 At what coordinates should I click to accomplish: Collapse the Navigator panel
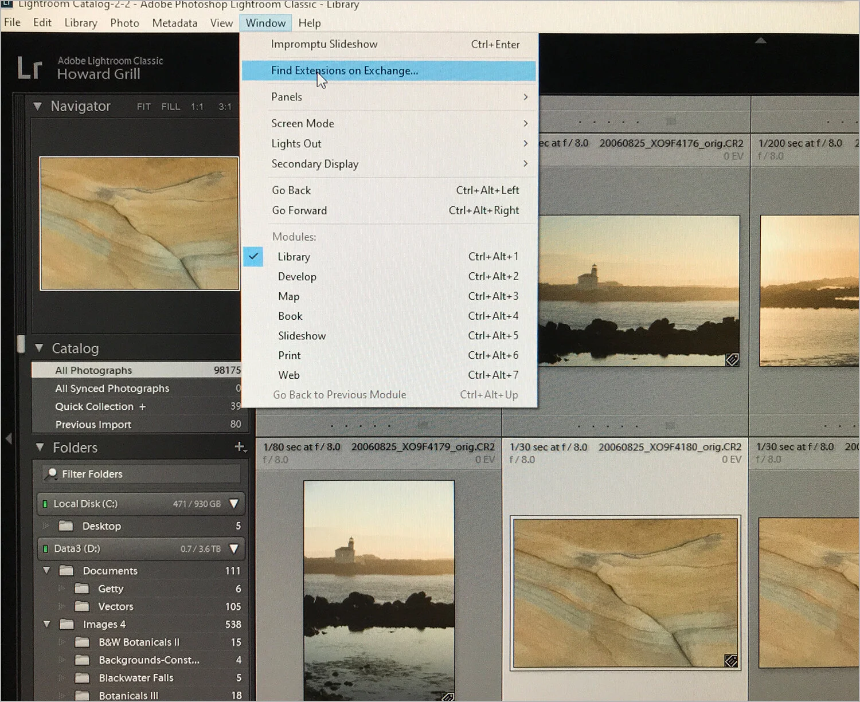tap(38, 106)
